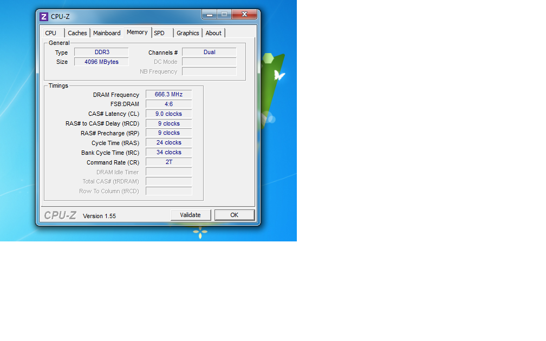This screenshot has width=546, height=341.
Task: Go to the Mainboard tab
Action: tap(107, 33)
